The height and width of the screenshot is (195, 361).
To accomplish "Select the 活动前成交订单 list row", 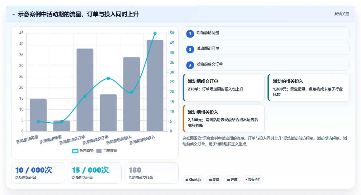I will [266, 64].
